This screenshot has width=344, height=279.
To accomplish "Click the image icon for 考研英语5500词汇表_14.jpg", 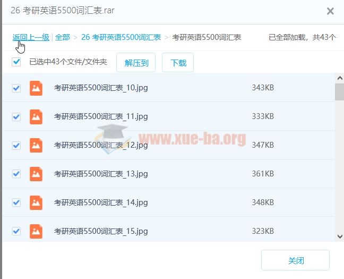I will click(x=36, y=202).
